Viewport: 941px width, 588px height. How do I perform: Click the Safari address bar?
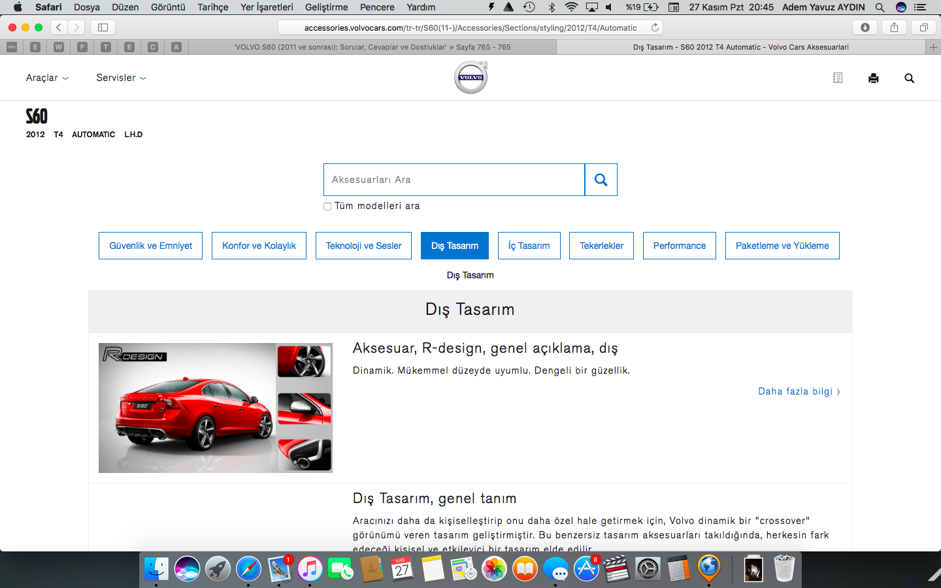pyautogui.click(x=470, y=27)
